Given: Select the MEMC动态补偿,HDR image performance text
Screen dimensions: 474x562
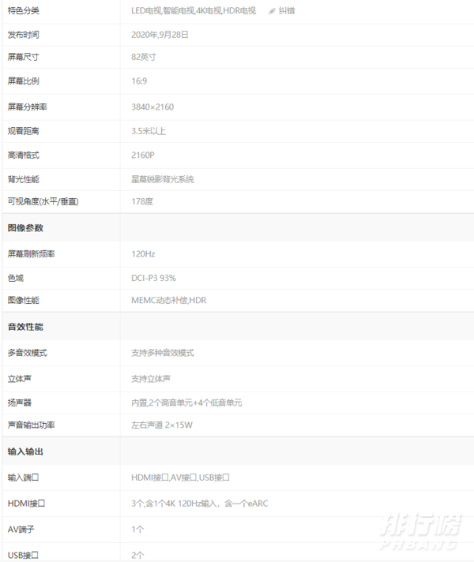Looking at the screenshot, I should click(x=168, y=301).
